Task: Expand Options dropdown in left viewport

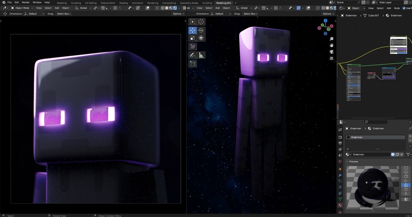Action: [178, 13]
